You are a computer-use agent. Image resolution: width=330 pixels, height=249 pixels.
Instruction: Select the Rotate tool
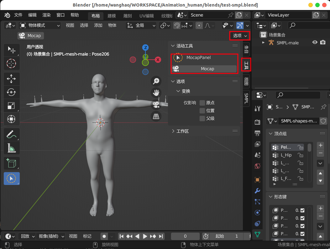pos(12,92)
